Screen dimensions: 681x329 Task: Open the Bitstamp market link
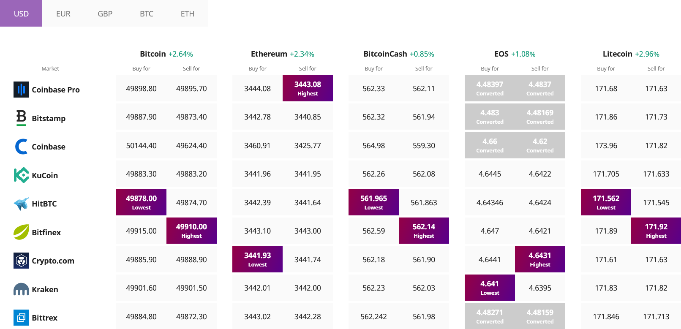(49, 118)
